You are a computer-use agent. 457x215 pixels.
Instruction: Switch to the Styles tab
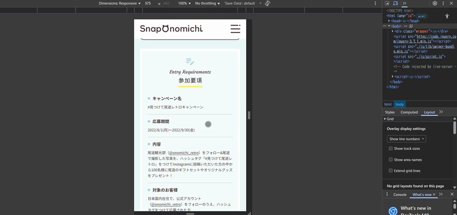point(390,112)
